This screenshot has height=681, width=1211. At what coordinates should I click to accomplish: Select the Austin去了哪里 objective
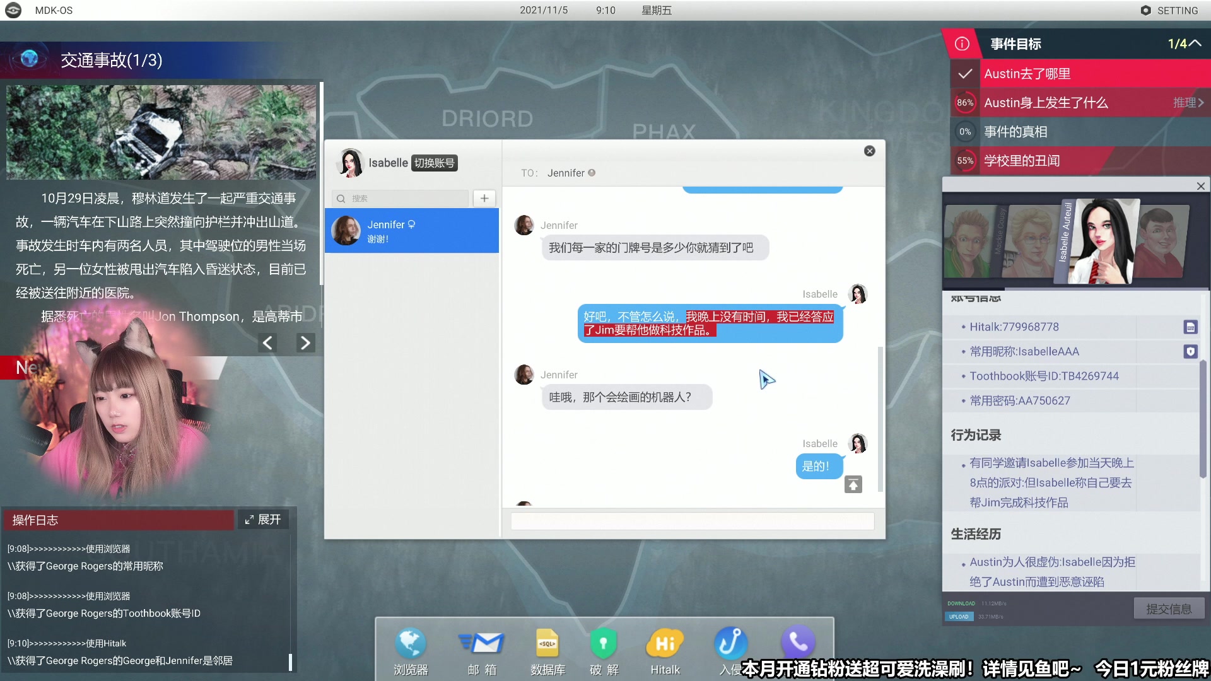[x=1080, y=74]
